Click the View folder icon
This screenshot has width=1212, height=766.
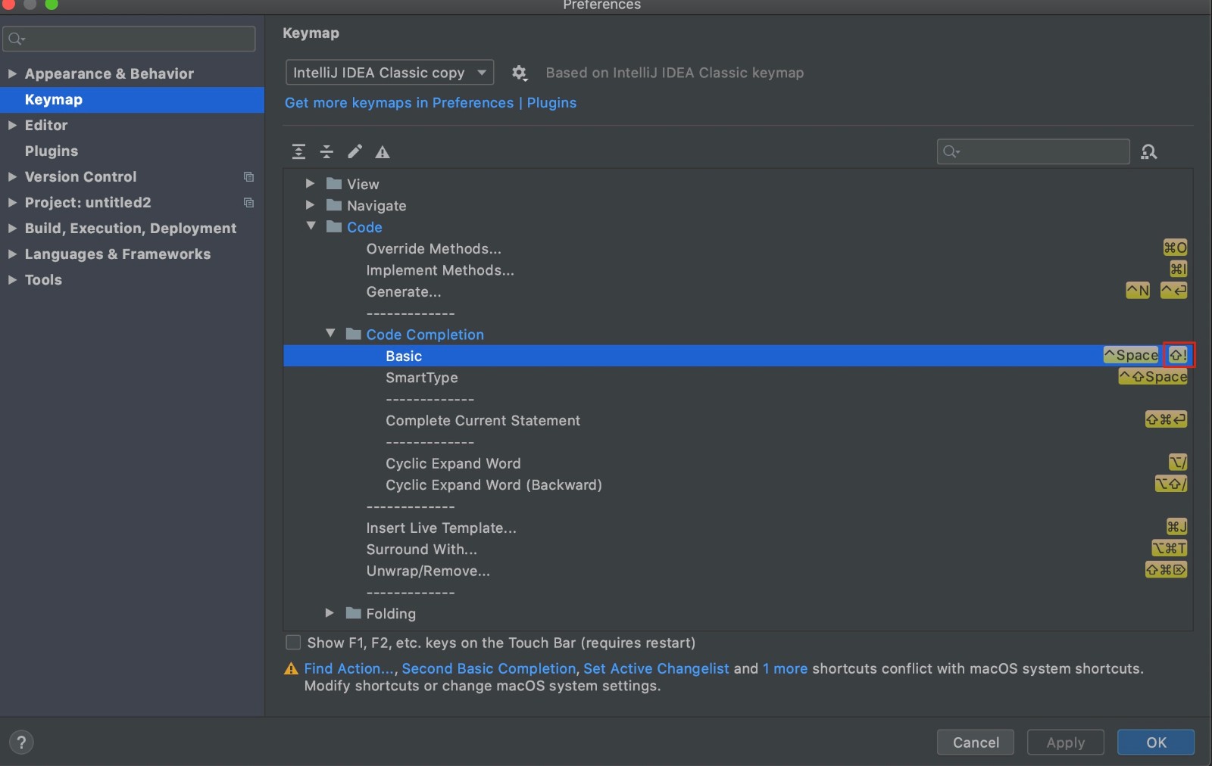coord(334,184)
